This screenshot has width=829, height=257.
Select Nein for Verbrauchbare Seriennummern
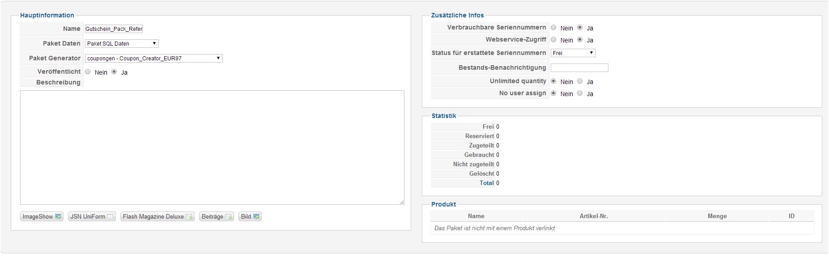point(554,28)
